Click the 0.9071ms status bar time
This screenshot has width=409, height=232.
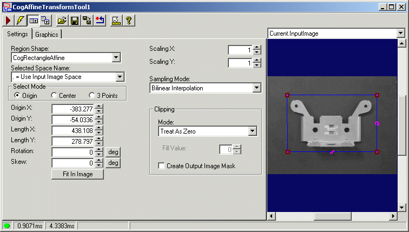[30, 226]
